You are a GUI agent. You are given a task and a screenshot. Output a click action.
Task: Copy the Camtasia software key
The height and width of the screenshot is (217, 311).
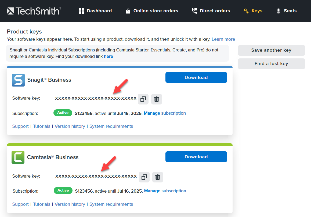tap(144, 177)
